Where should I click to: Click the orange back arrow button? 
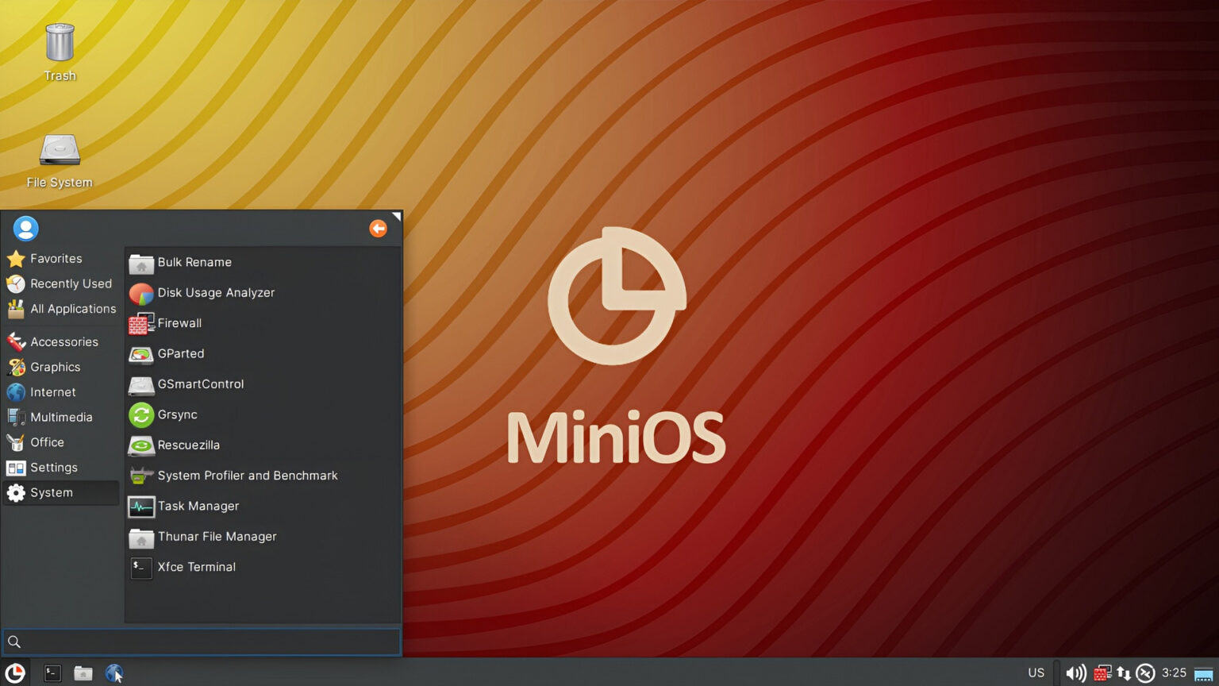click(x=379, y=228)
